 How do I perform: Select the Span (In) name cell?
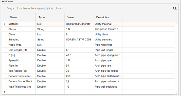pos(21,61)
